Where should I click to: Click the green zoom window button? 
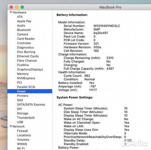pyautogui.click(x=22, y=7)
